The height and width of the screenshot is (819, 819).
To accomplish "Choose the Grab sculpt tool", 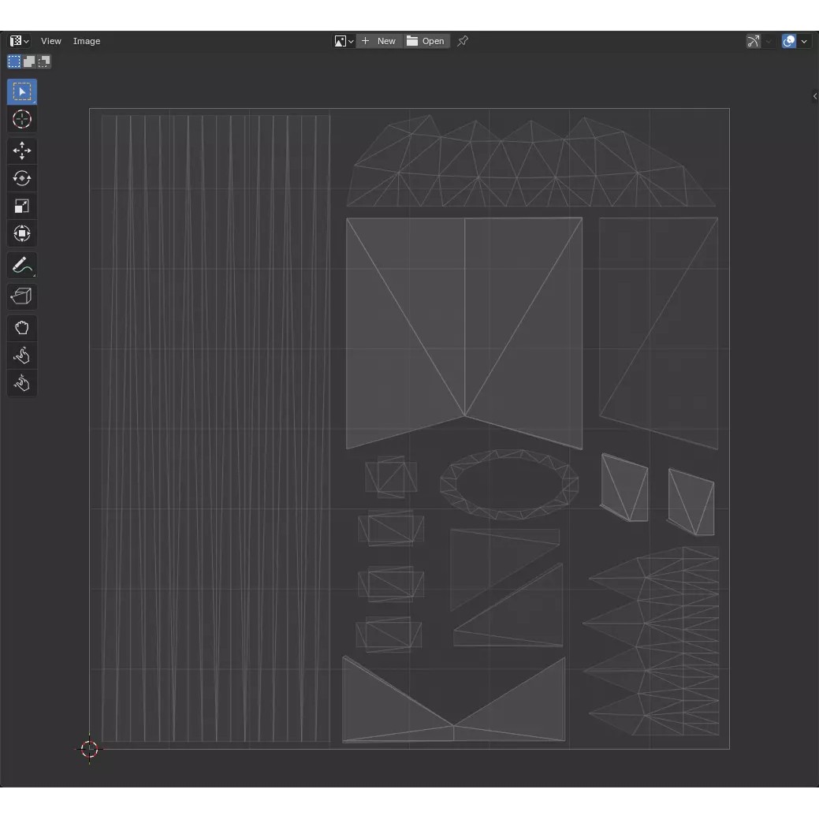I will tap(22, 328).
